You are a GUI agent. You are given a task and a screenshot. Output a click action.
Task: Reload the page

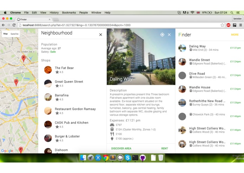14,25
